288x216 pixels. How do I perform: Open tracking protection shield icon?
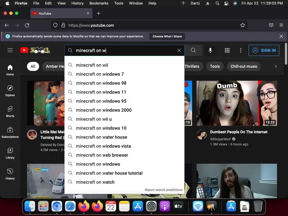[55, 25]
